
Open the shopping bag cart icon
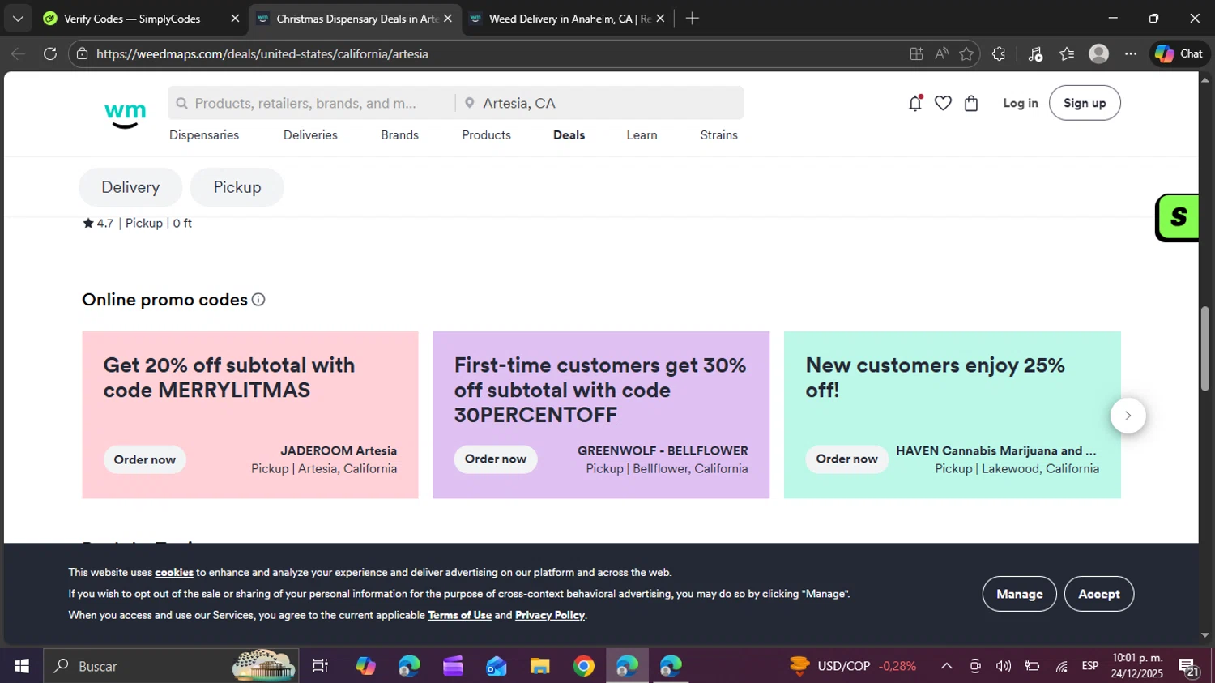[971, 103]
